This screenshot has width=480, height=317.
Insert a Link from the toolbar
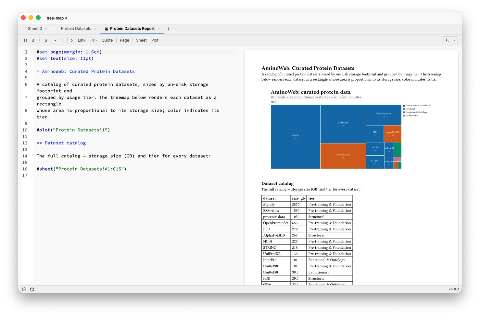point(82,40)
